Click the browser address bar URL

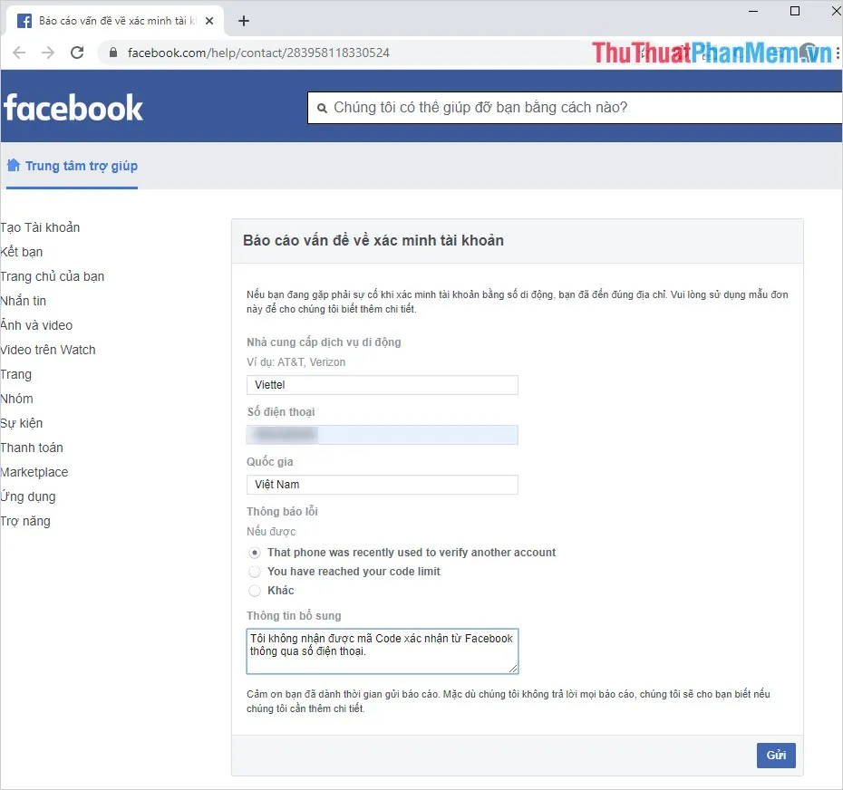pos(254,53)
